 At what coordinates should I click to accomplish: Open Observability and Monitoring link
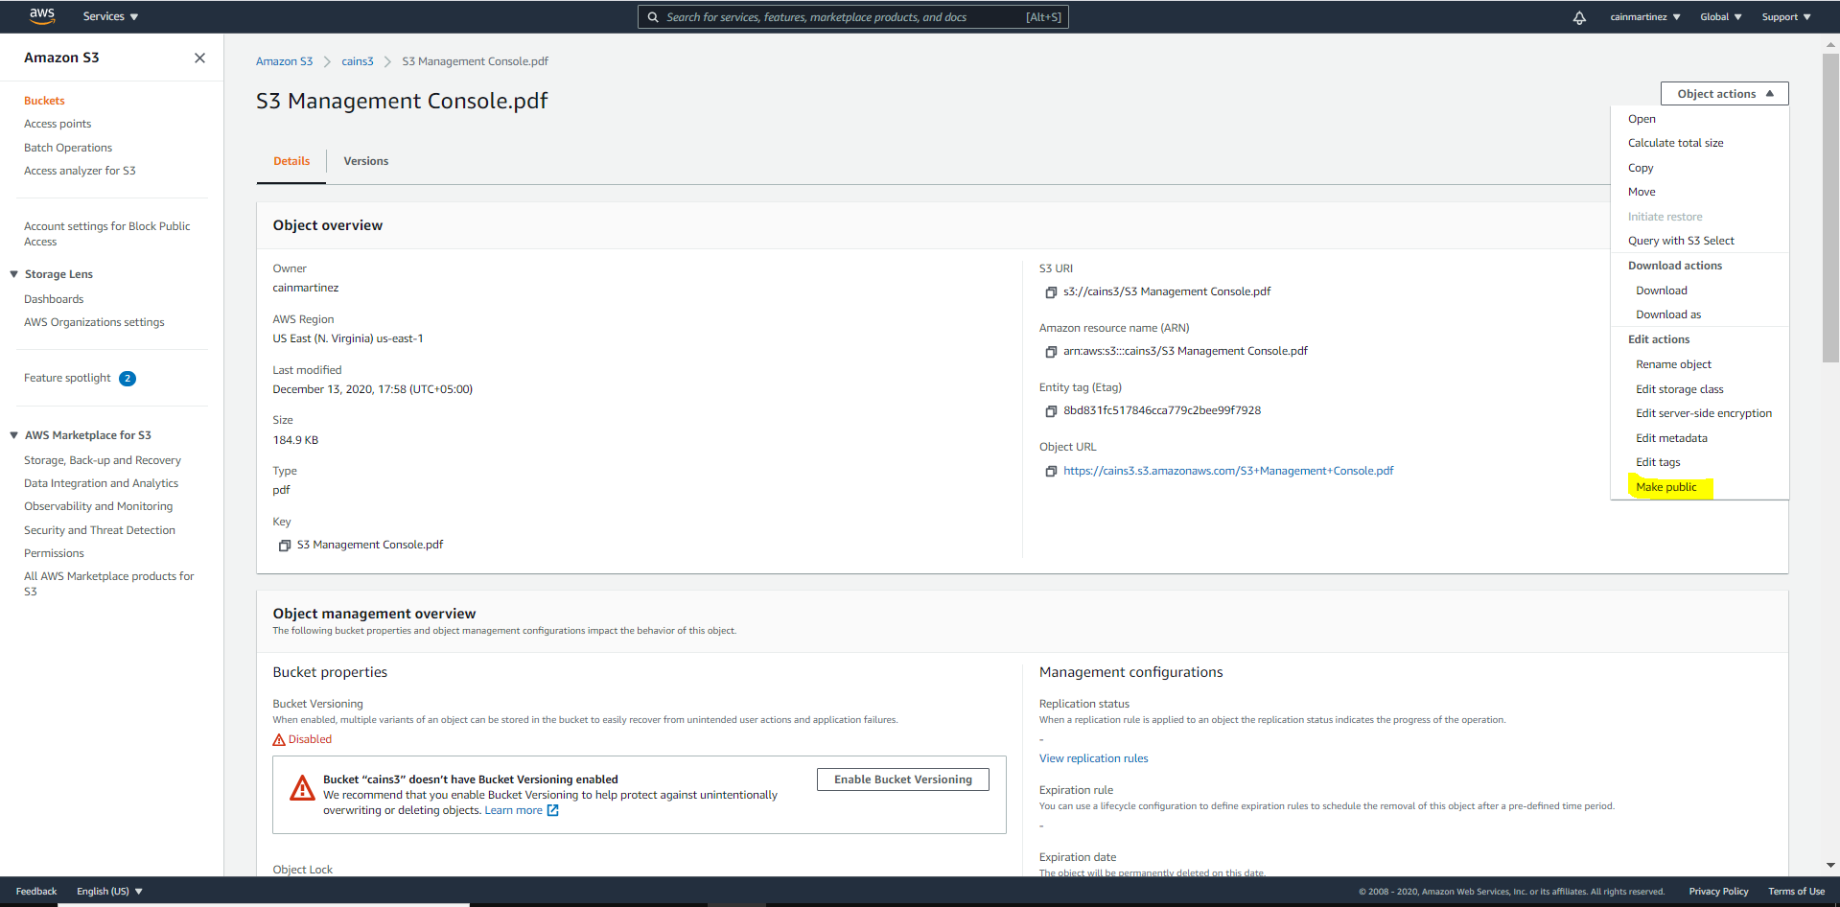coord(99,506)
